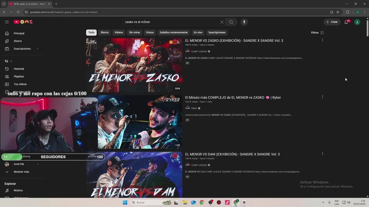Image resolution: width=369 pixels, height=207 pixels.
Task: Open options menu for the Ryker video
Action: tap(322, 97)
